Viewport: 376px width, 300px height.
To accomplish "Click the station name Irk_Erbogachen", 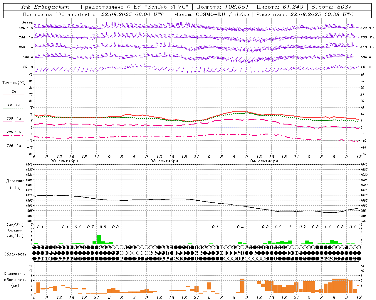I will pyautogui.click(x=45, y=7).
